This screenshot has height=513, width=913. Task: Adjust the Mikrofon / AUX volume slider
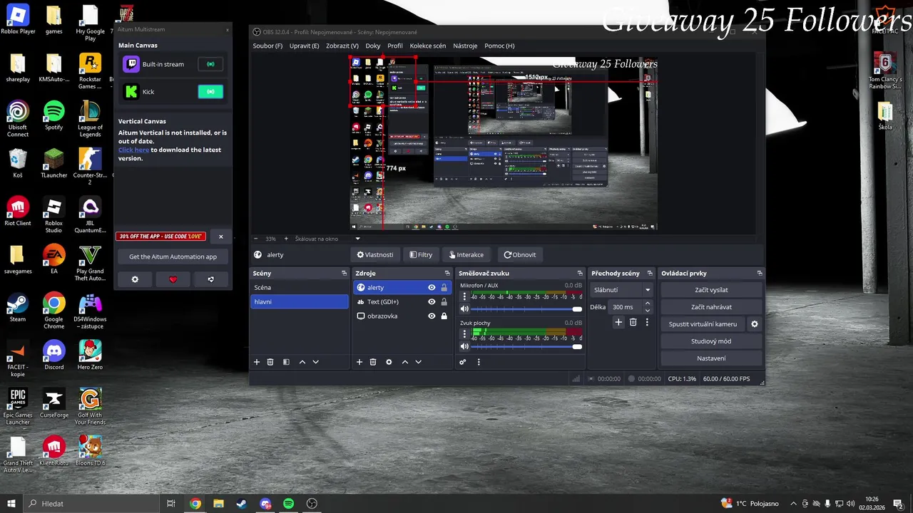tap(526, 309)
